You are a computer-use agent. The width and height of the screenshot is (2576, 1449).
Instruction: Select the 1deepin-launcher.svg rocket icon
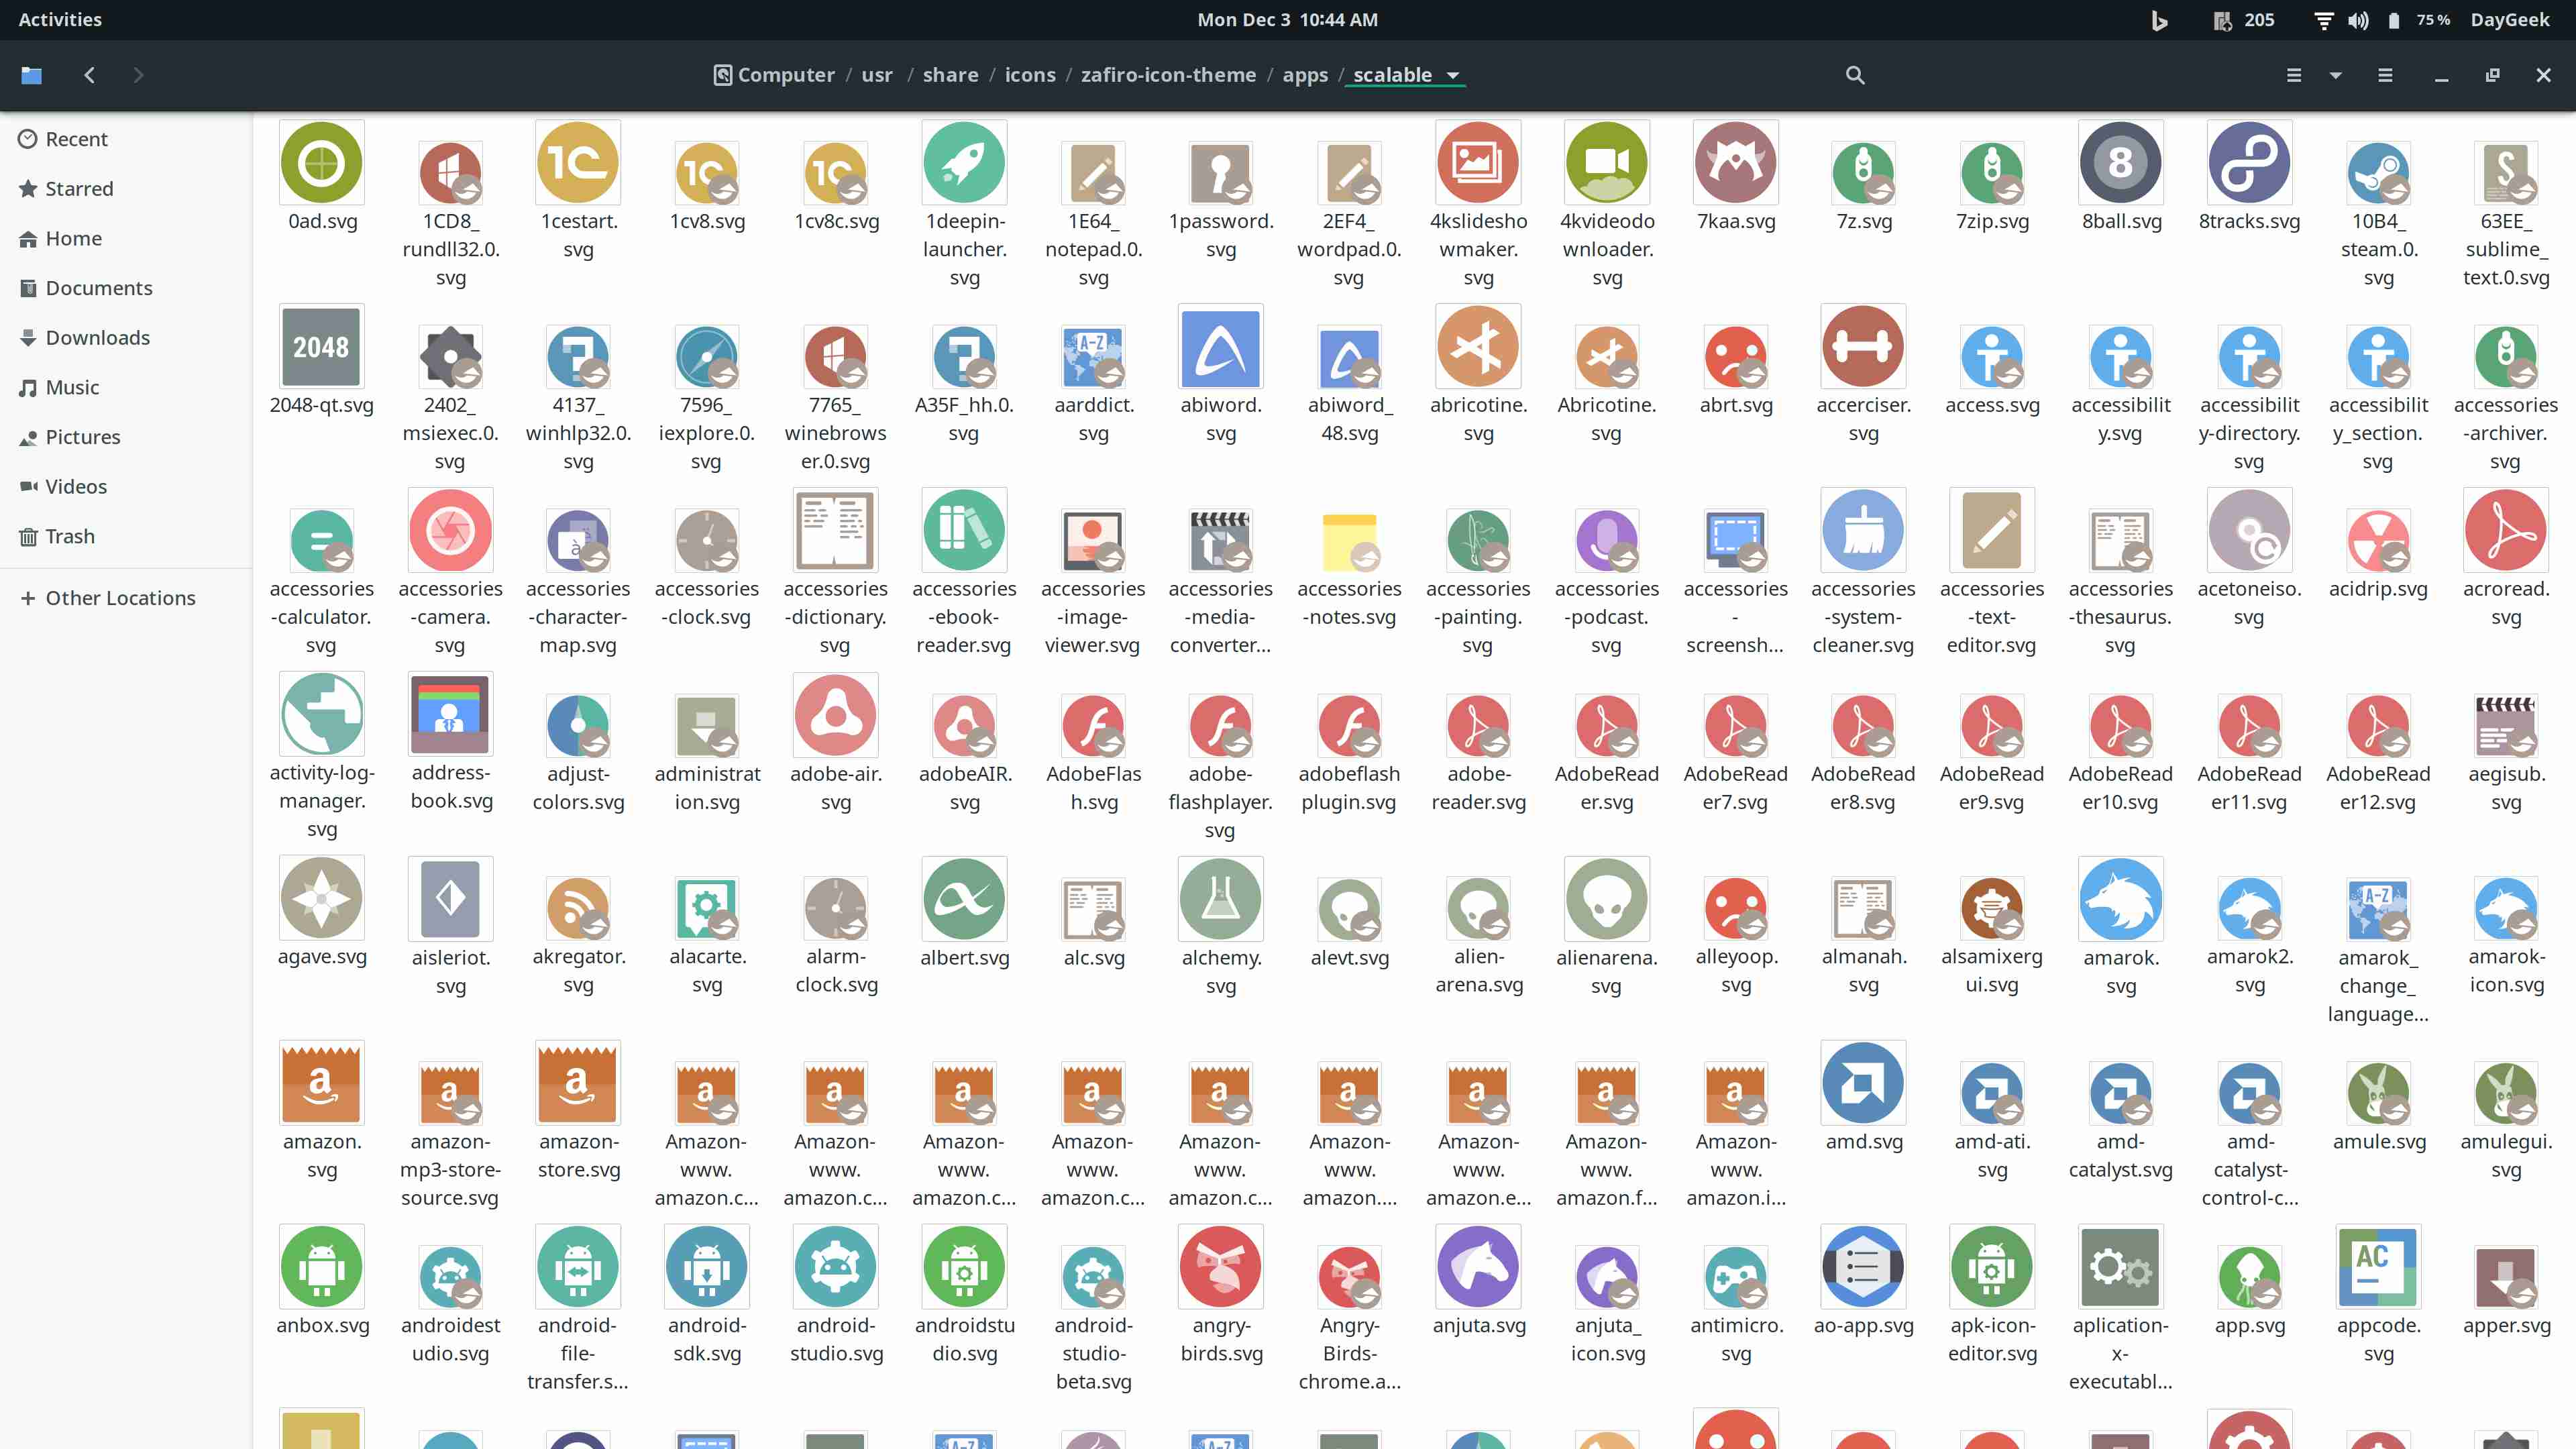pos(964,163)
